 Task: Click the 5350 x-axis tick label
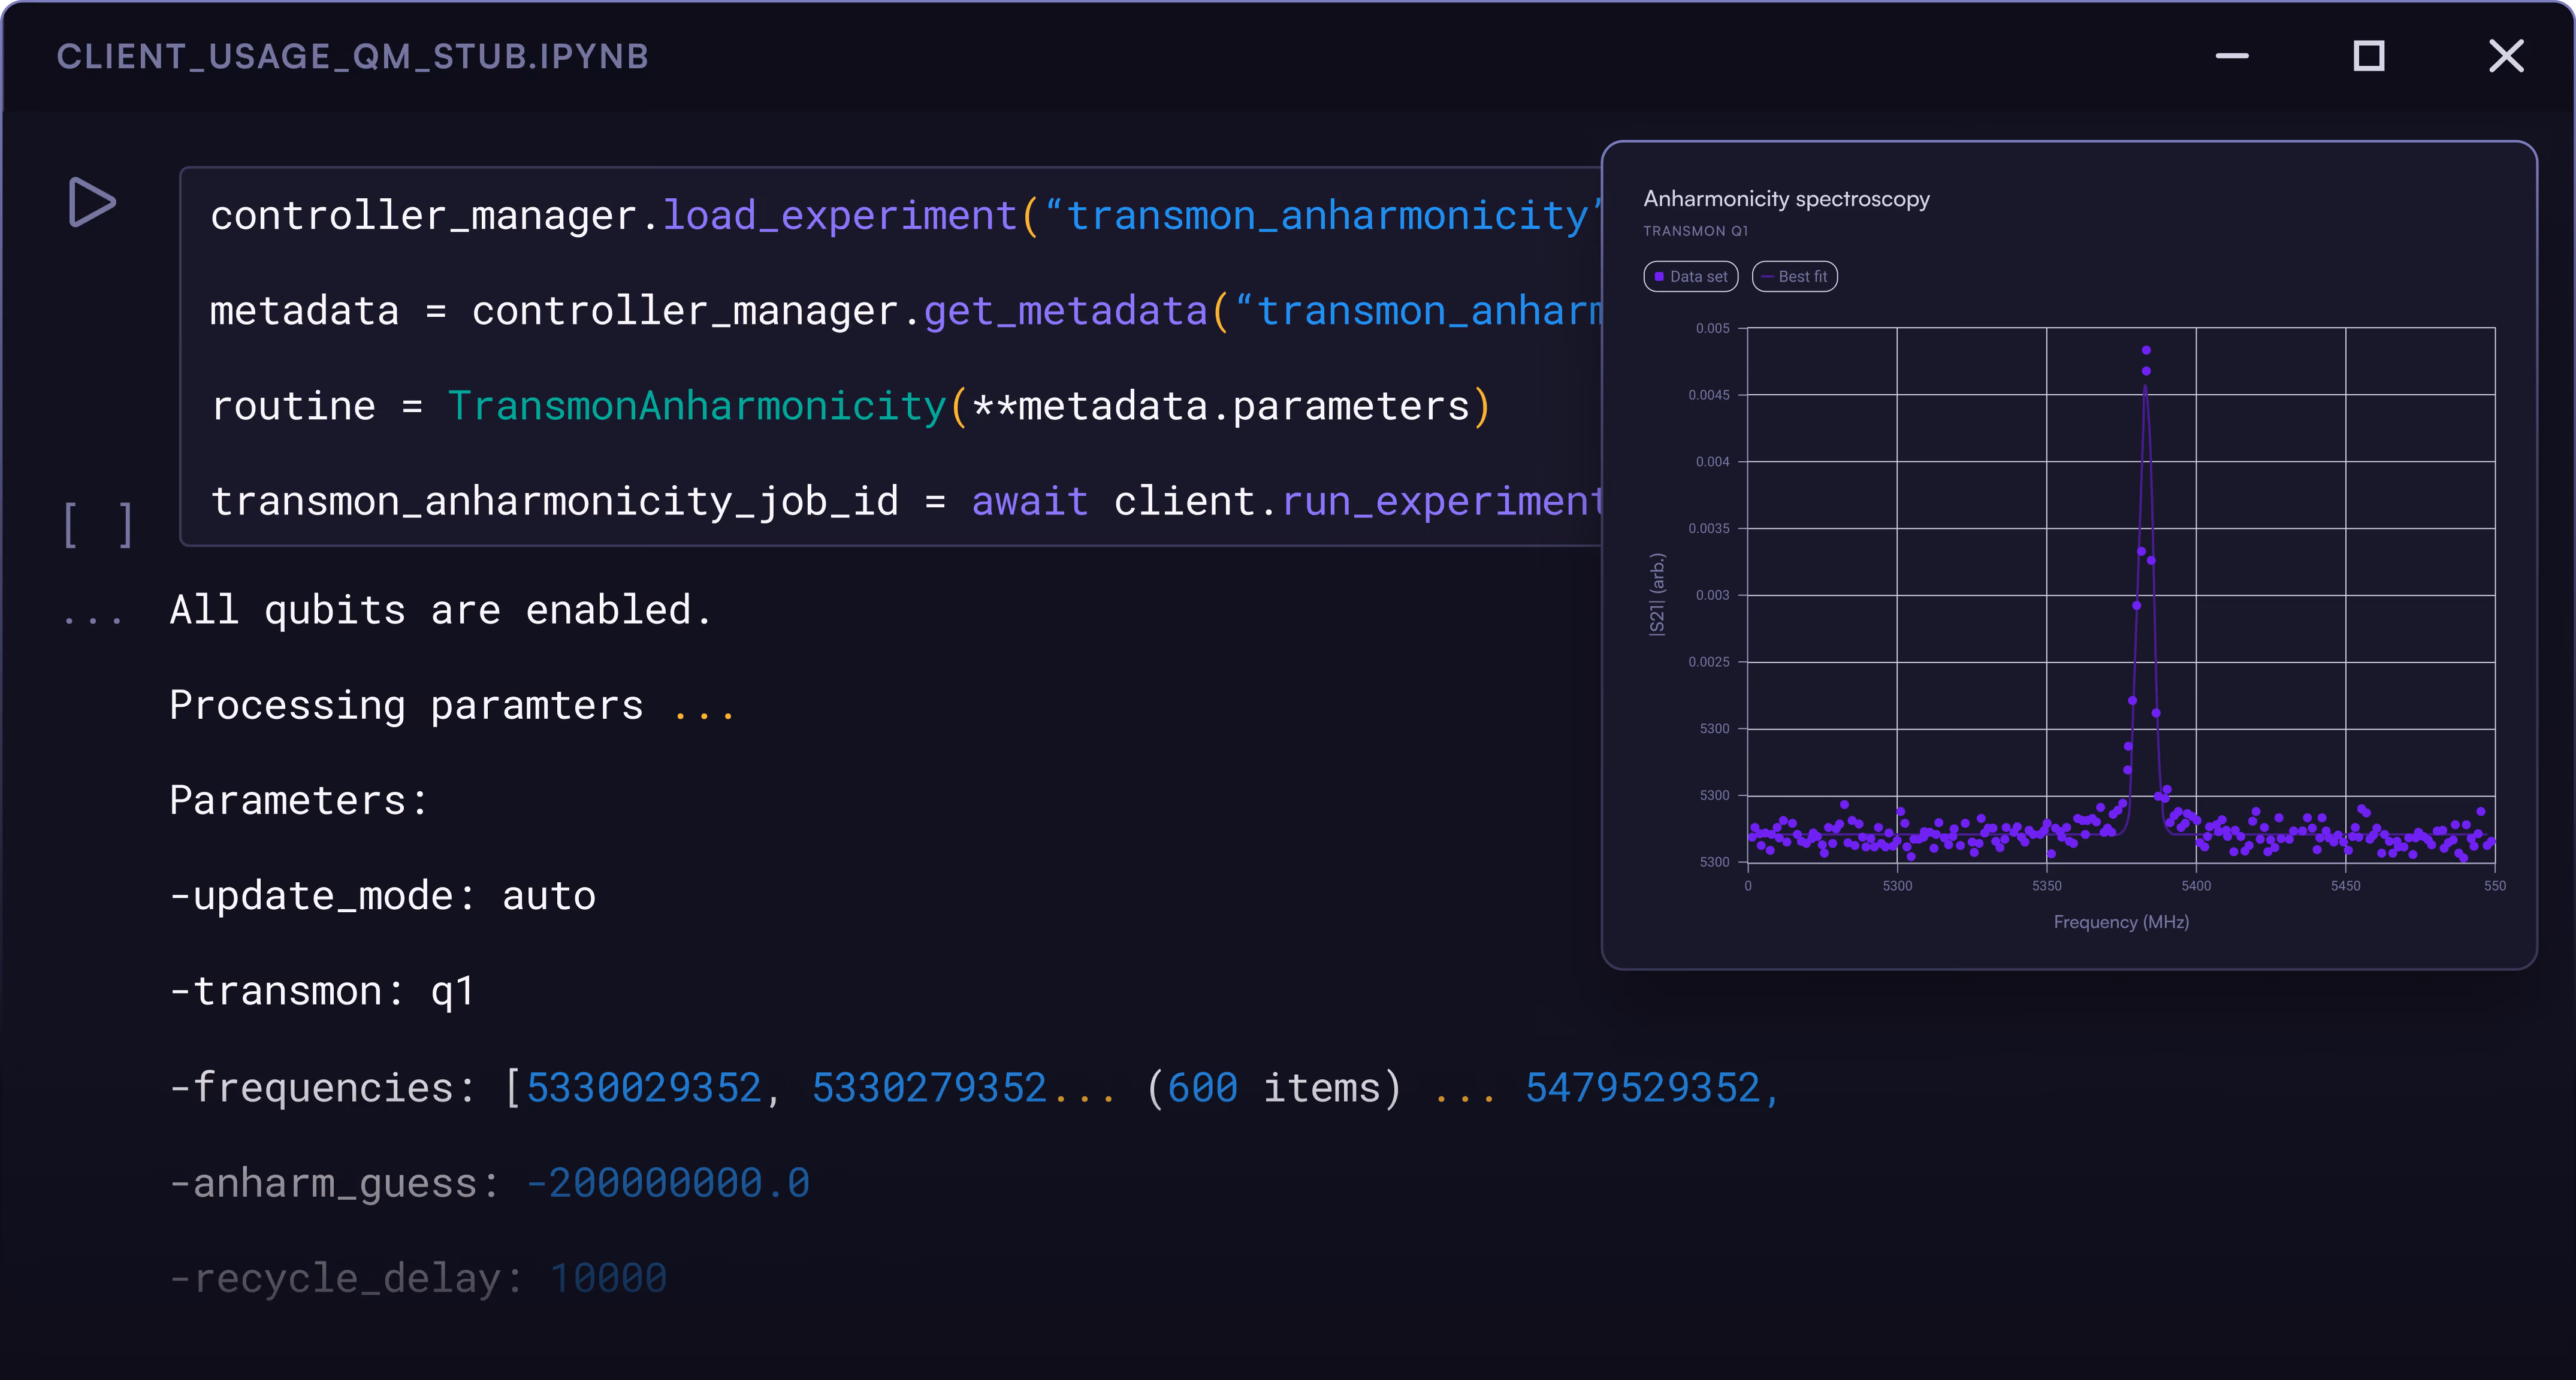coord(2046,885)
